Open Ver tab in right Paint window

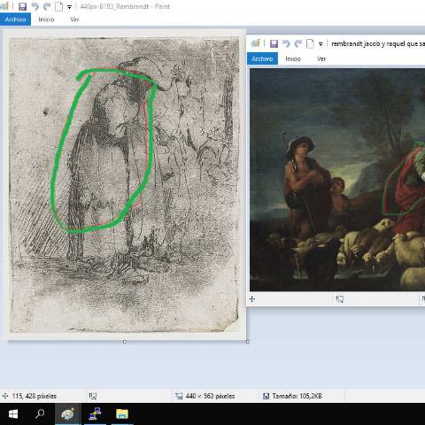click(x=321, y=58)
